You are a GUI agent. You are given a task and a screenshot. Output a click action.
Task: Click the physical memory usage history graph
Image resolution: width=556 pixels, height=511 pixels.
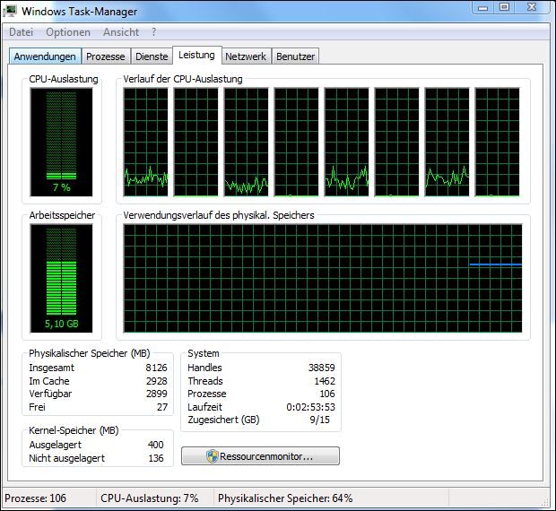click(323, 278)
